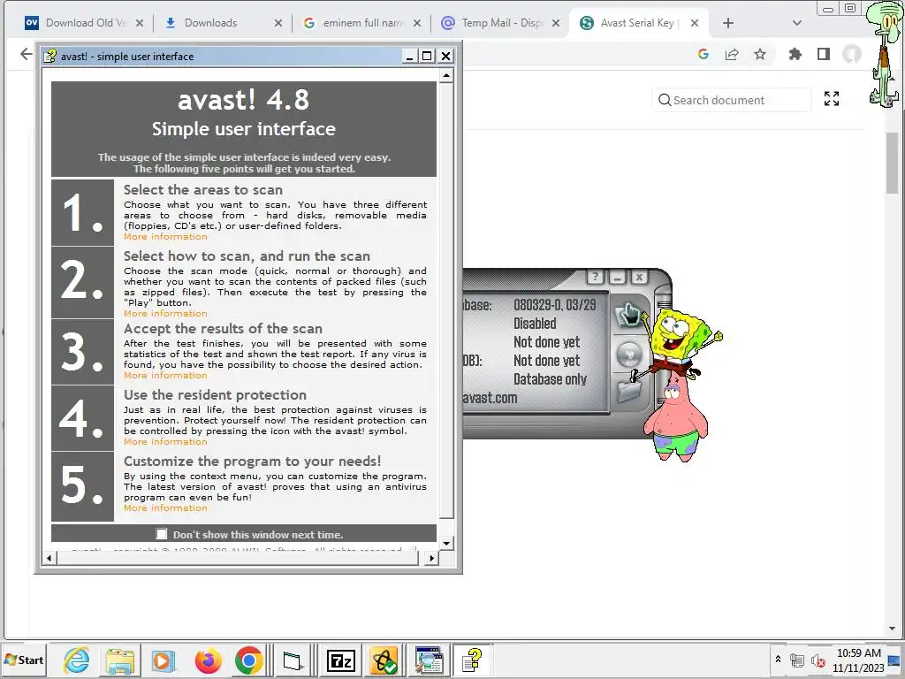
Task: Switch to the Temp Mail tab
Action: click(x=502, y=22)
